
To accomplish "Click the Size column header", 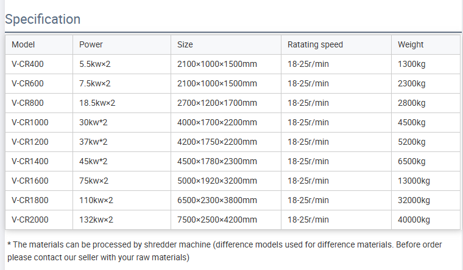I will [x=185, y=44].
